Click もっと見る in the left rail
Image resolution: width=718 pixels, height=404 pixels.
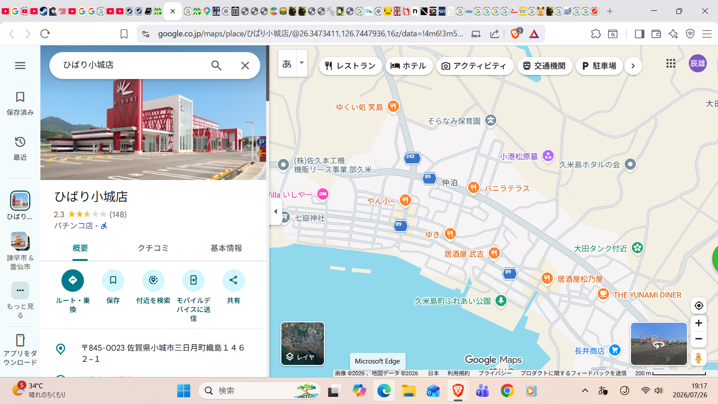click(x=20, y=300)
